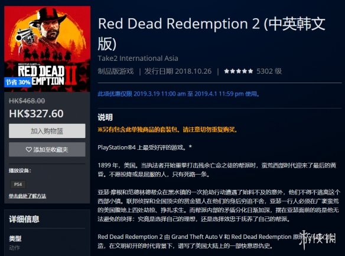Image resolution: width=345 pixels, height=256 pixels.
Task: Click the 说明 description heading
Action: 105,117
